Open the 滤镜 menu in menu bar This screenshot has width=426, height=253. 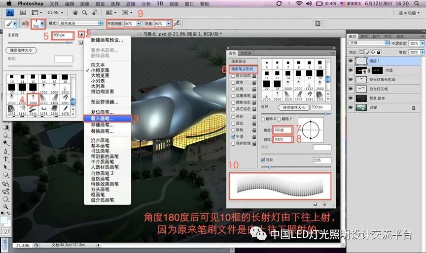131,3
